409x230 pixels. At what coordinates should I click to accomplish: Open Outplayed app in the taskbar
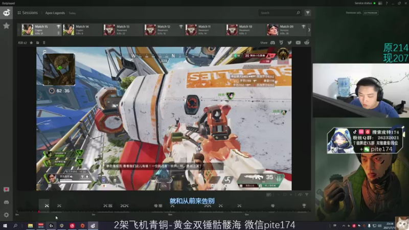point(93,225)
